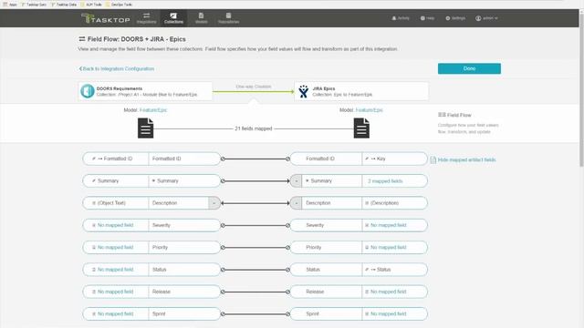Click the Tasktop logo
584x328 pixels.
(x=106, y=18)
